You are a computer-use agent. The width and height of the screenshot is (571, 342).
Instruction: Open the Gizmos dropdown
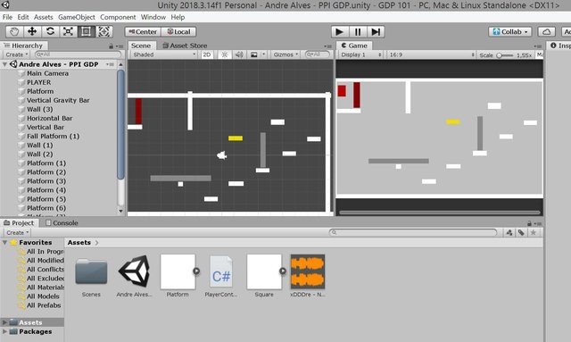pos(285,54)
